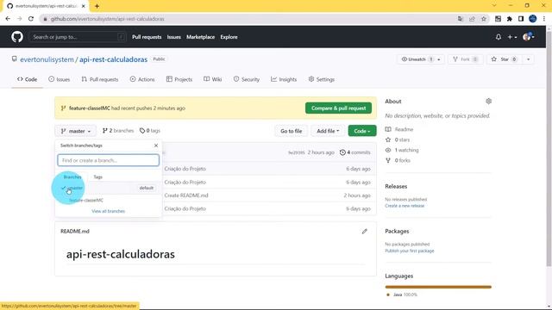Star the repository
The image size is (552, 310).
505,59
